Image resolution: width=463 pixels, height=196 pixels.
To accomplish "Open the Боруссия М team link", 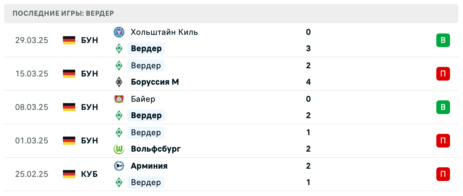I will coord(155,82).
